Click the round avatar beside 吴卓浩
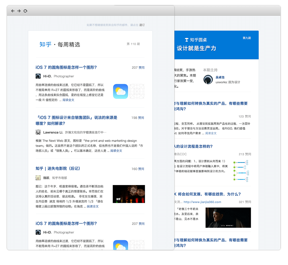This screenshot has width=288, height=265. point(208,80)
